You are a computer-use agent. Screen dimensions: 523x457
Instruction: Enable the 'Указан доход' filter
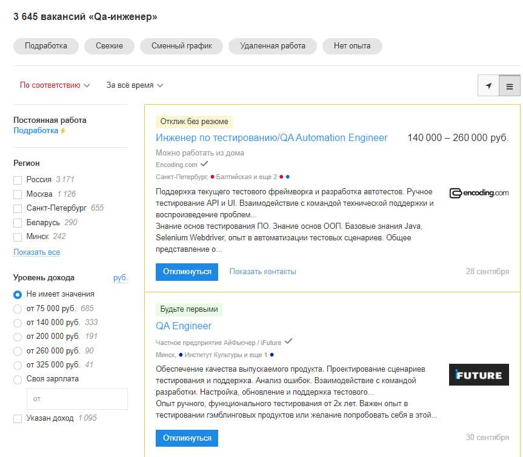click(17, 418)
